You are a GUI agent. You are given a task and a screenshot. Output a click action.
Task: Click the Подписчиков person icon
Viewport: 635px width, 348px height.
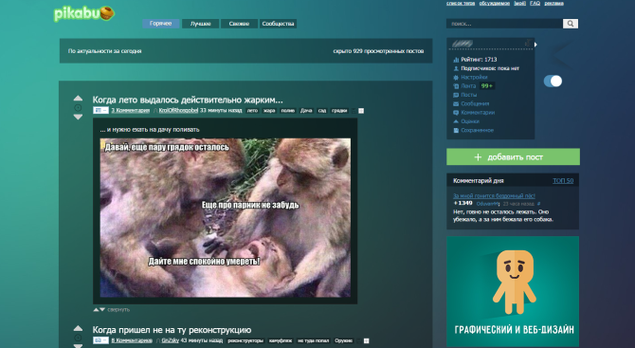click(x=456, y=68)
